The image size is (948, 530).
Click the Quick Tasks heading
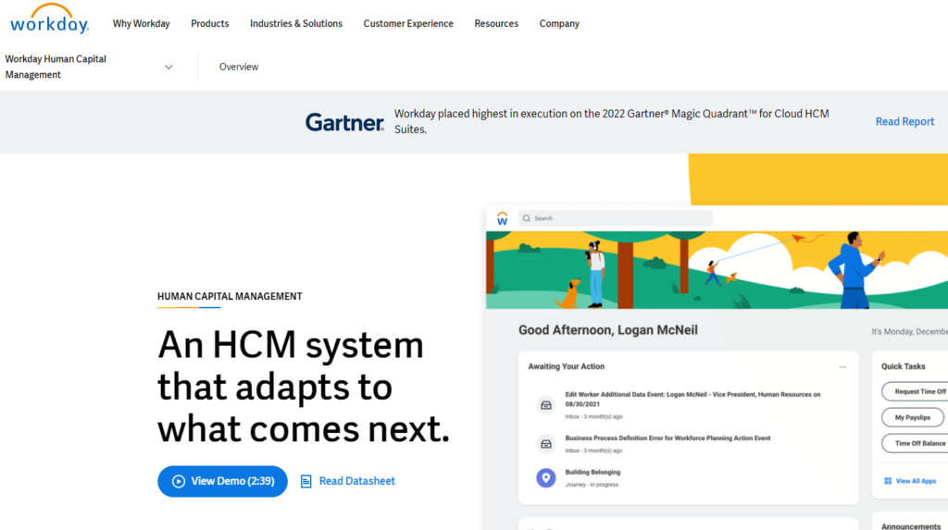pyautogui.click(x=903, y=366)
